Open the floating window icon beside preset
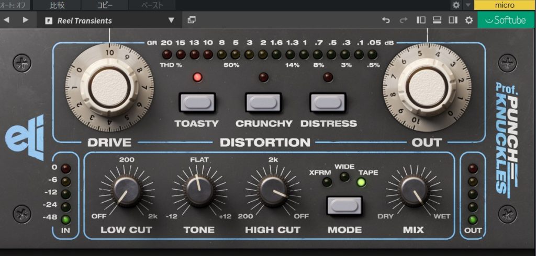The width and height of the screenshot is (536, 256). point(192,20)
